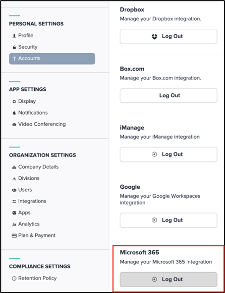The width and height of the screenshot is (225, 293).
Task: Click the Notifications bell icon
Action: point(14,113)
